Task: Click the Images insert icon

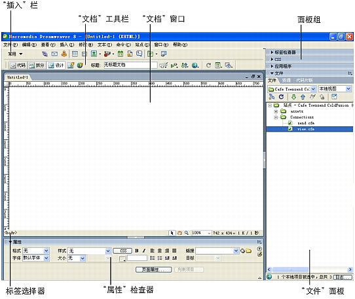Action: coord(94,54)
